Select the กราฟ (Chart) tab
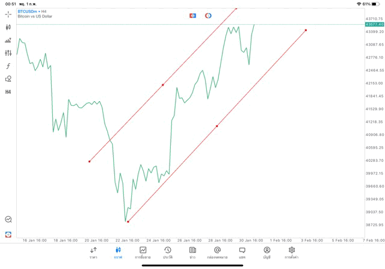The width and height of the screenshot is (385, 269). [118, 252]
